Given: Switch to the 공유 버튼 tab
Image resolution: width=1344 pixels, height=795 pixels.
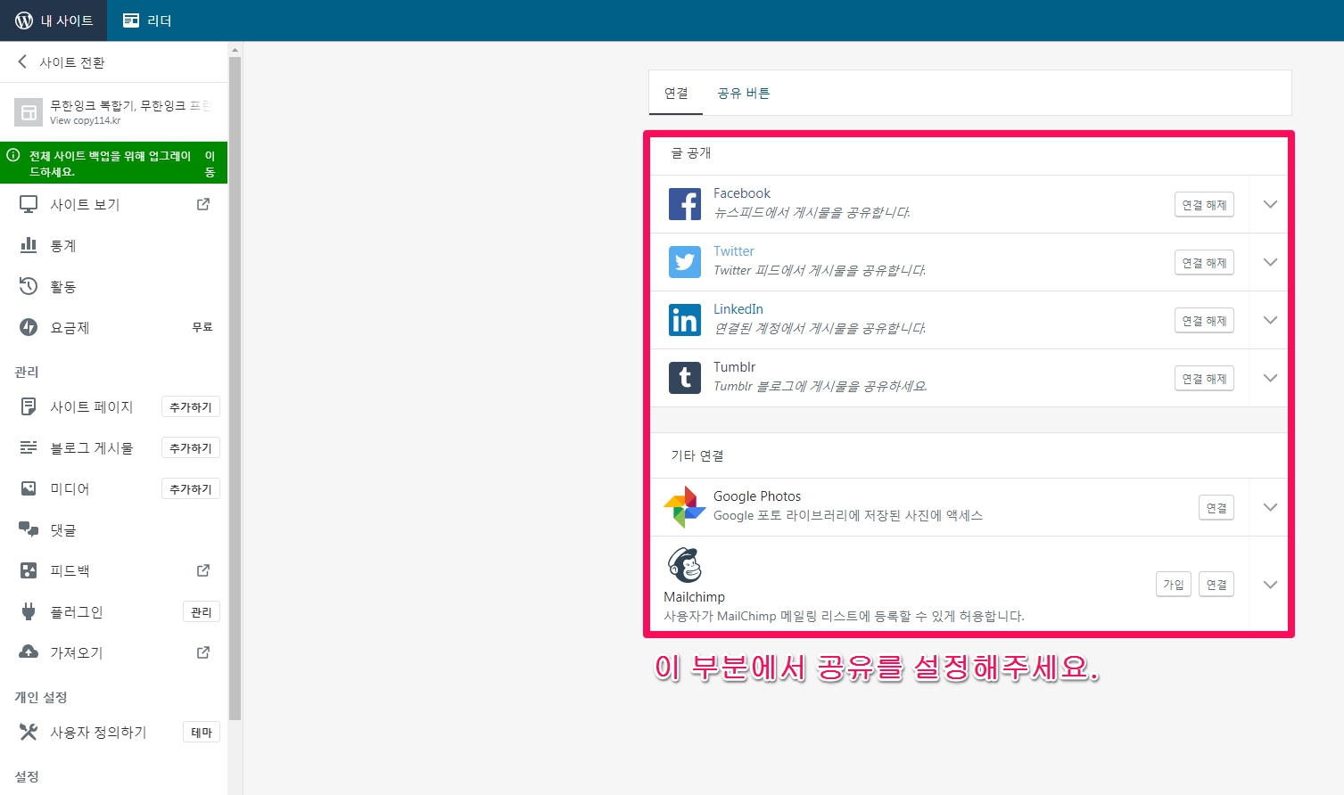Looking at the screenshot, I should coord(743,93).
